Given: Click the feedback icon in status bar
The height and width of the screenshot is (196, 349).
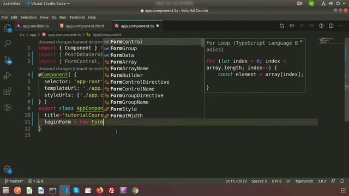Looking at the screenshot, I should (333, 181).
